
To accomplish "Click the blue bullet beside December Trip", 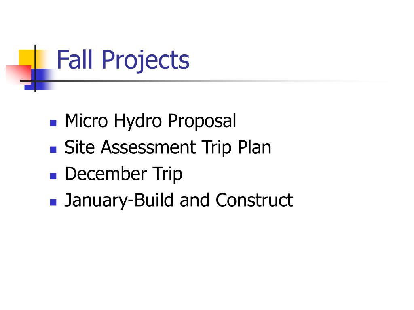I will pos(53,176).
